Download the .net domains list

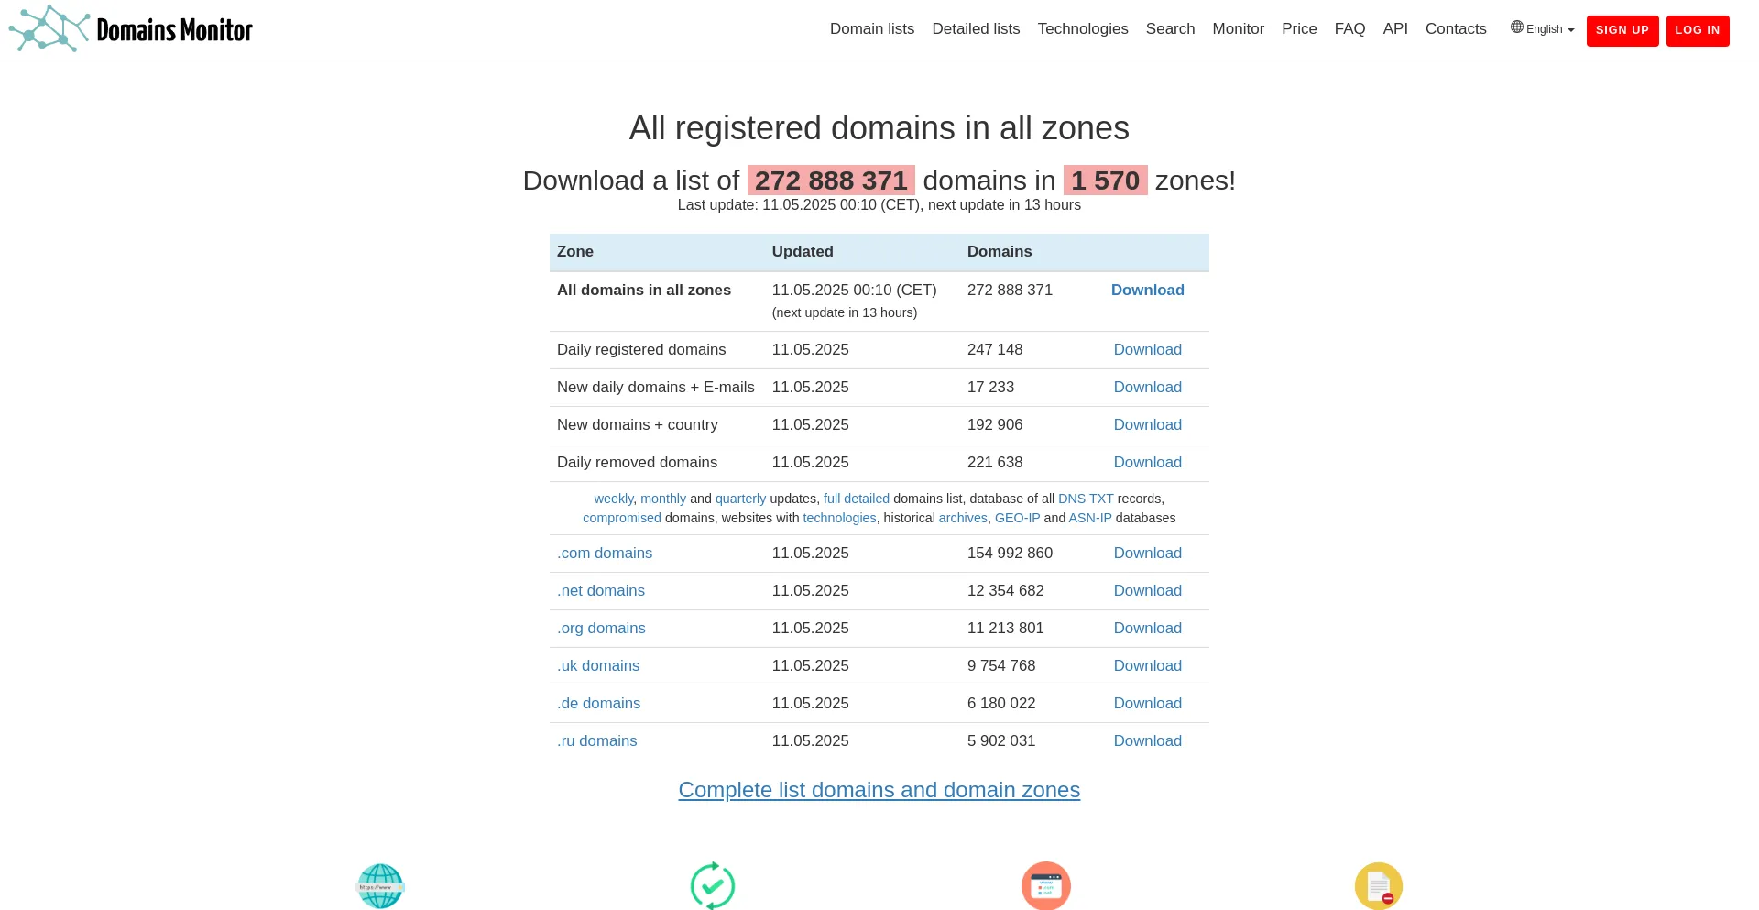tap(1147, 591)
